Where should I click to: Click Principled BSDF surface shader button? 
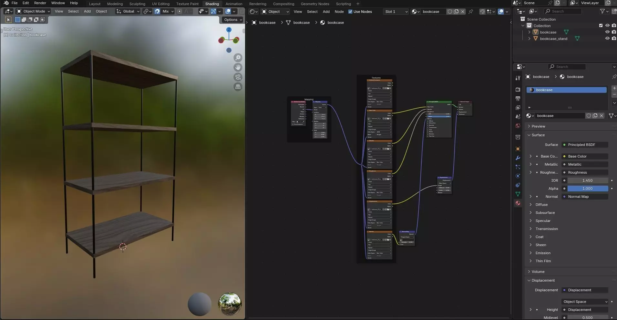[585, 145]
